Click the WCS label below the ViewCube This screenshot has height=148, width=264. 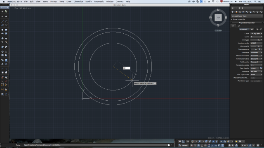pyautogui.click(x=218, y=30)
